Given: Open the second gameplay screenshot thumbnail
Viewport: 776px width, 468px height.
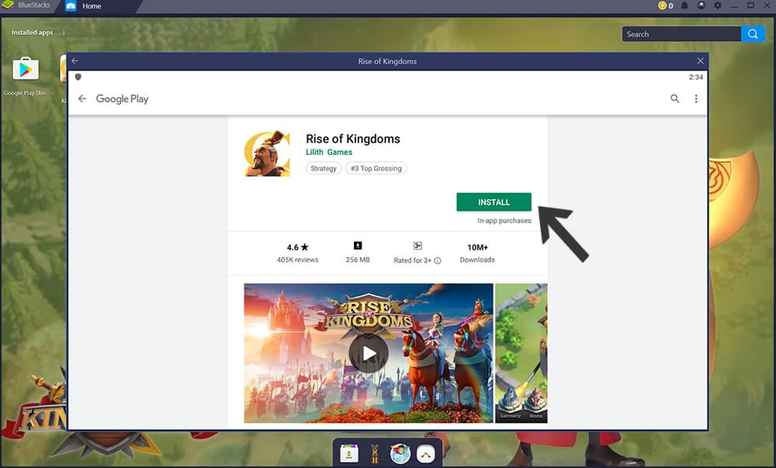Looking at the screenshot, I should (x=521, y=353).
